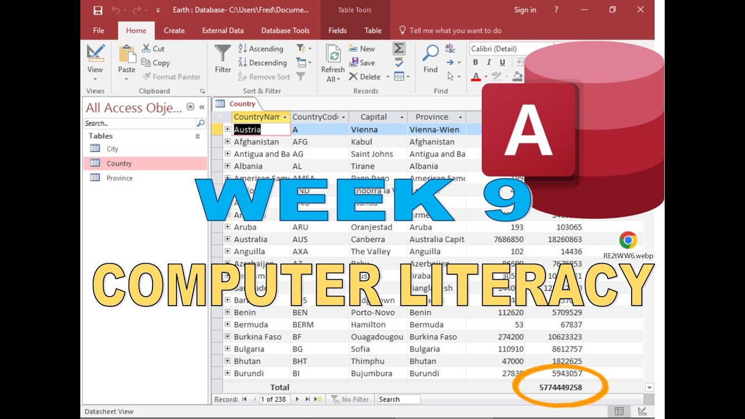Save the current record
Image resolution: width=745 pixels, height=419 pixels.
(x=361, y=63)
